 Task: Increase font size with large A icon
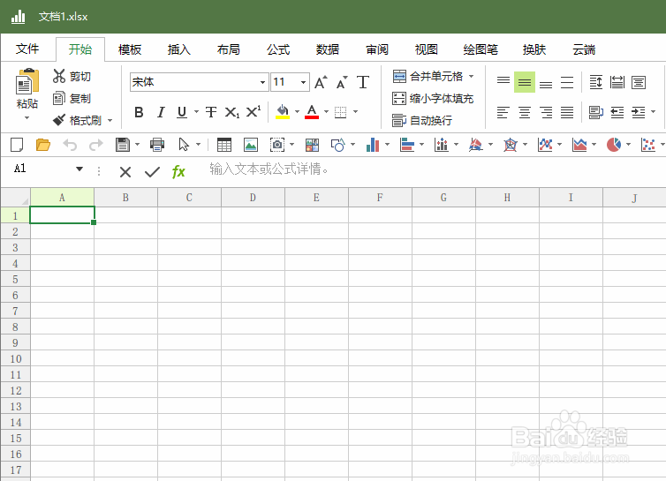pos(322,82)
